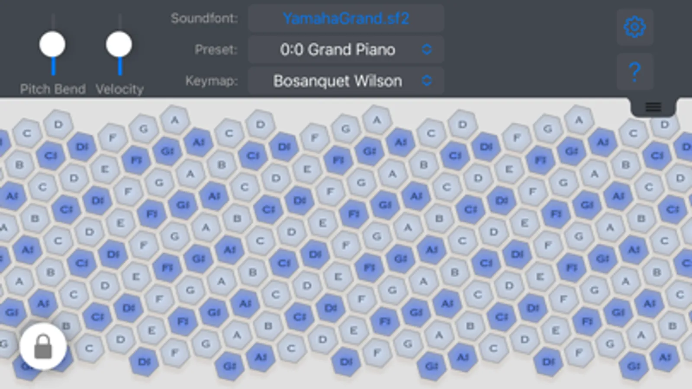Open the Bosanquet Wilson keymap dropdown
The width and height of the screenshot is (692, 389).
coord(338,81)
